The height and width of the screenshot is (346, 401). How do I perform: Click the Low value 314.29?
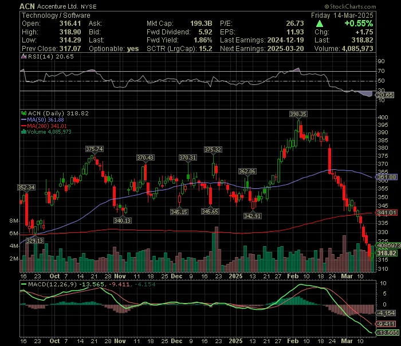70,40
